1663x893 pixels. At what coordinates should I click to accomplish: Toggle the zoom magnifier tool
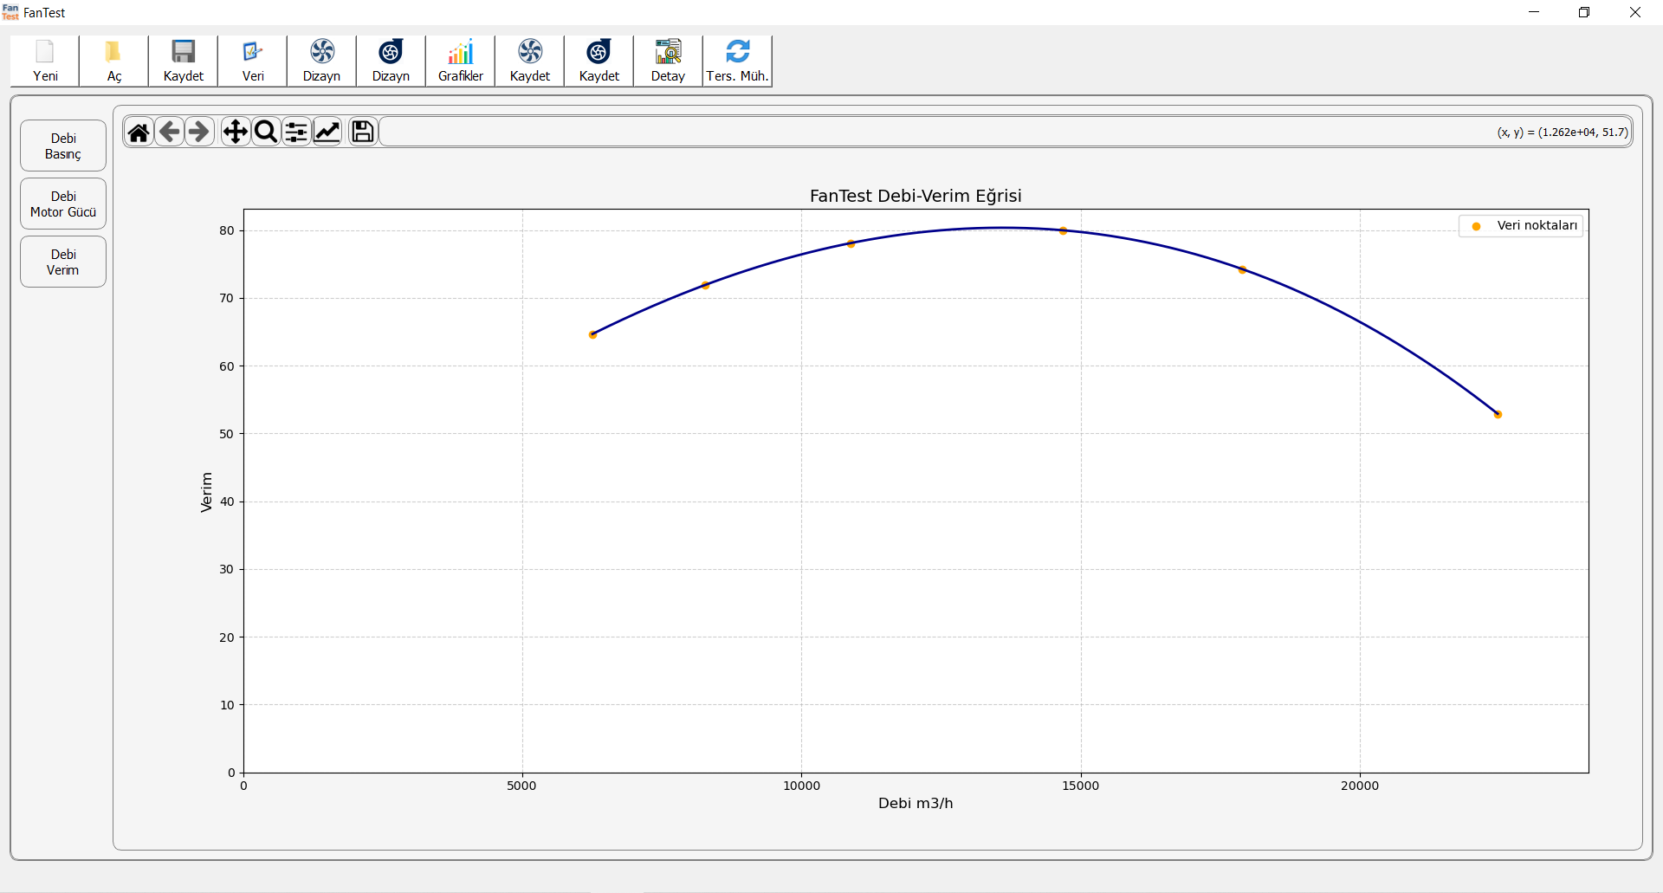coord(266,132)
